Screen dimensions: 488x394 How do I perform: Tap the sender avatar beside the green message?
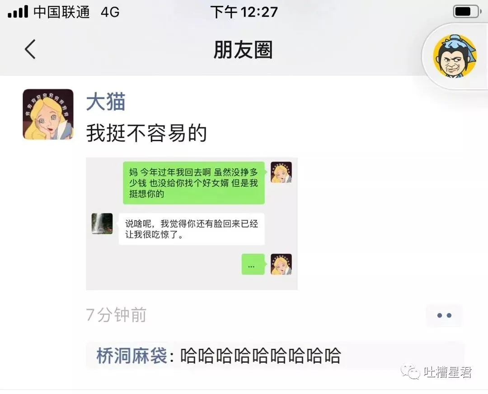281,172
